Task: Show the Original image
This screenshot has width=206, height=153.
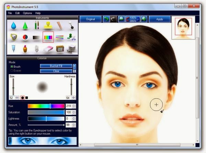Action: [x=91, y=19]
